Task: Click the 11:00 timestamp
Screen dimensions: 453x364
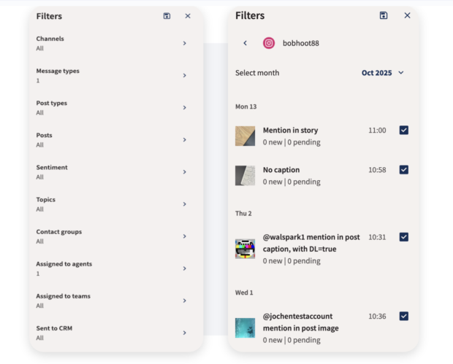Action: pyautogui.click(x=377, y=131)
